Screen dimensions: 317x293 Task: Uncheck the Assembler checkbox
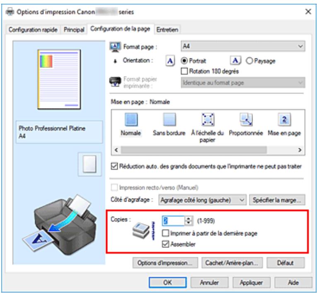(165, 244)
